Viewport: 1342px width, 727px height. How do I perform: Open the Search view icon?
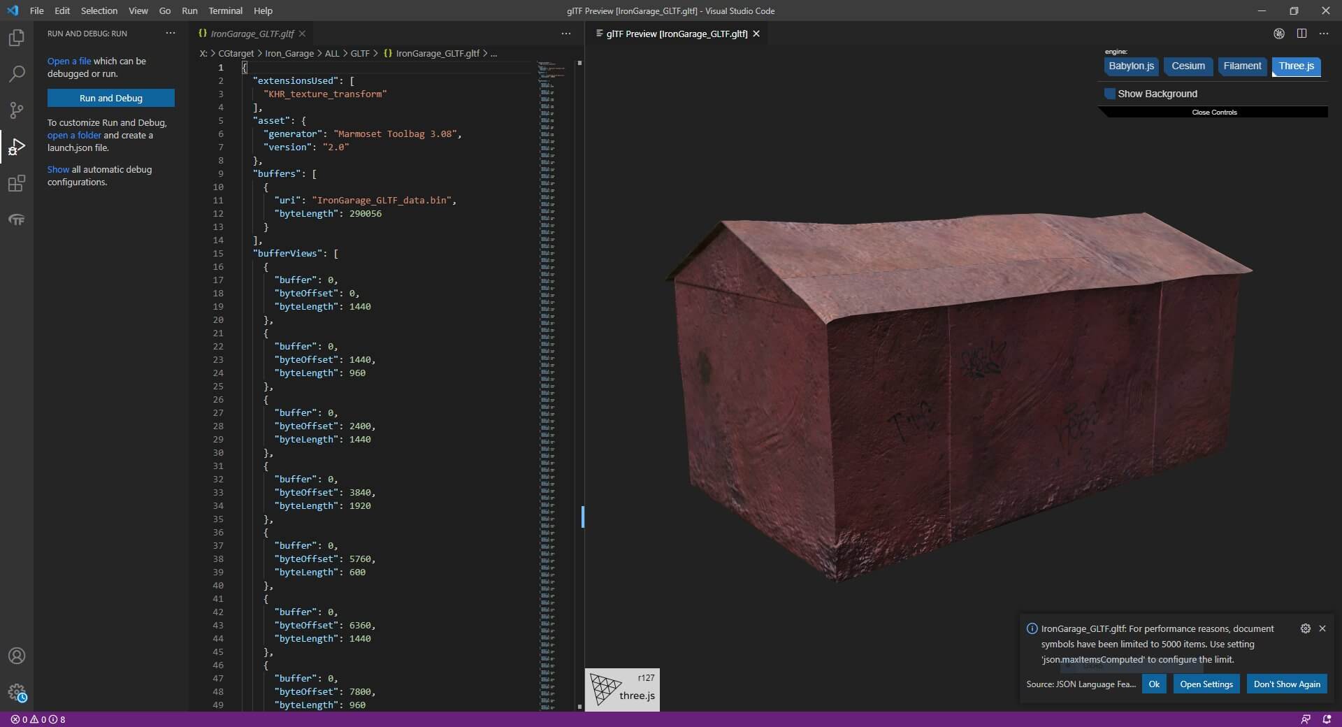point(16,74)
